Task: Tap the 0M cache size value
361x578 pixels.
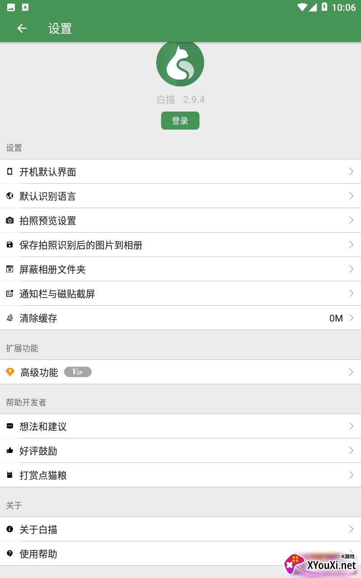Action: [x=336, y=318]
